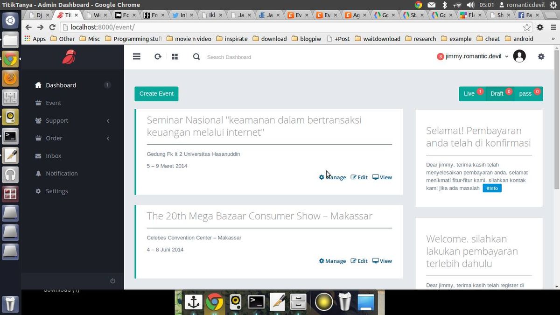Switch to the pass events tab
Image resolution: width=560 pixels, height=315 pixels.
tap(528, 93)
